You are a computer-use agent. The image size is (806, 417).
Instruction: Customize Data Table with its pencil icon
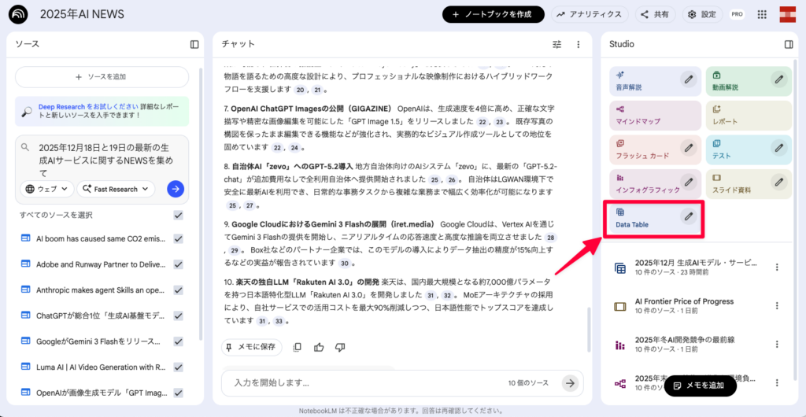[689, 216]
